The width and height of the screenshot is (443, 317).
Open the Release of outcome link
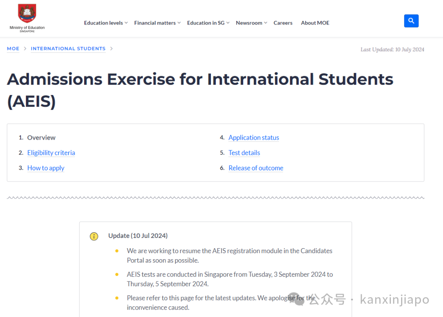256,168
